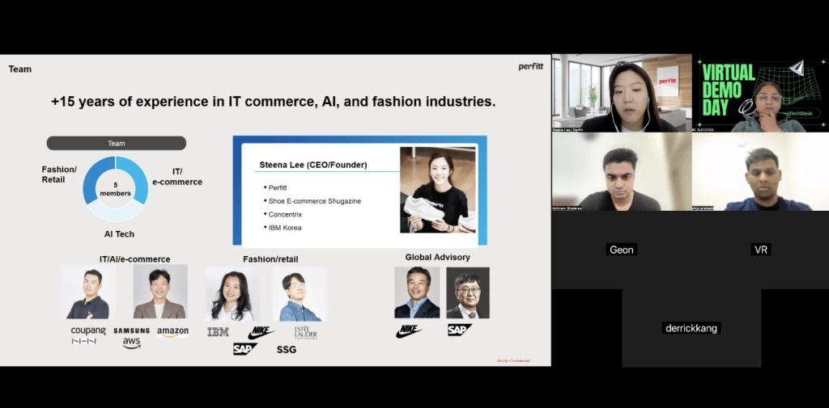Screen dimensions: 829x408
Task: Click the 'Fashion/ Retail' chart label
Action: [x=59, y=175]
